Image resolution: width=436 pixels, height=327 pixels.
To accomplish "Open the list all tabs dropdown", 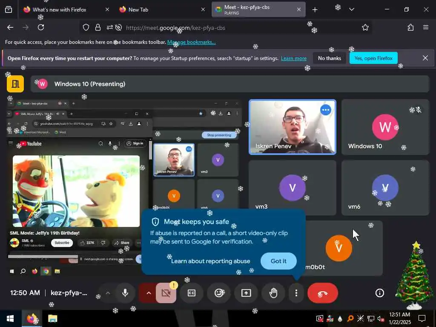I will click(x=351, y=10).
